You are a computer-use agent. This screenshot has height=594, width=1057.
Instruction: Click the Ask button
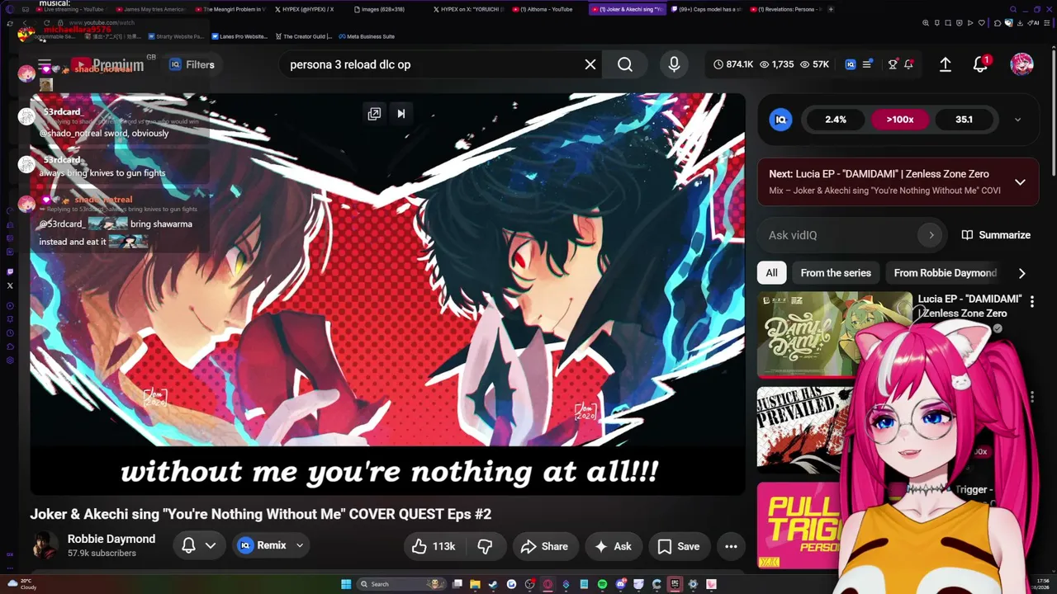click(x=613, y=546)
